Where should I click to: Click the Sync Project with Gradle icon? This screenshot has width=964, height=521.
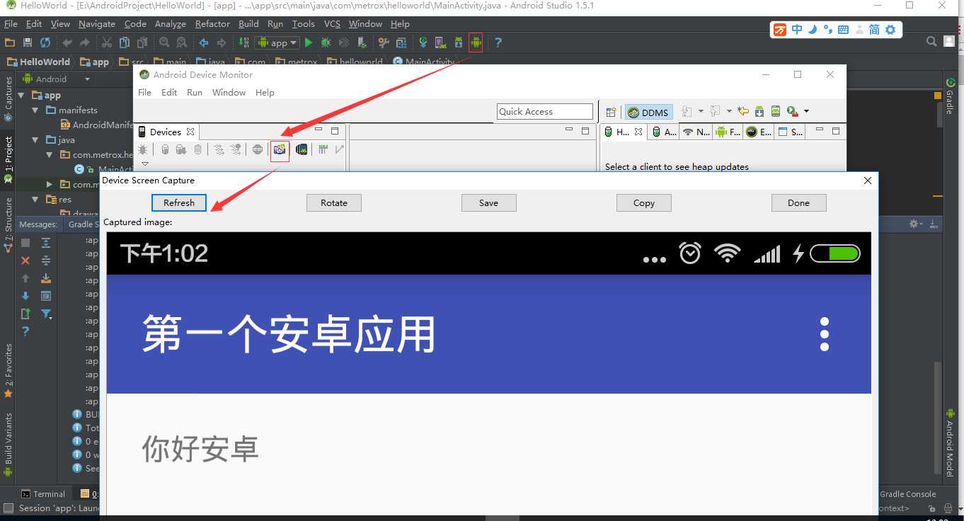point(423,42)
